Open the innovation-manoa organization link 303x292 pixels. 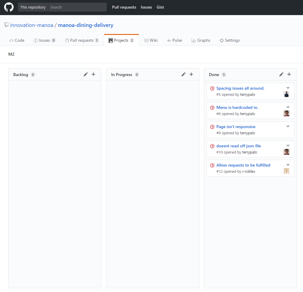pyautogui.click(x=32, y=25)
